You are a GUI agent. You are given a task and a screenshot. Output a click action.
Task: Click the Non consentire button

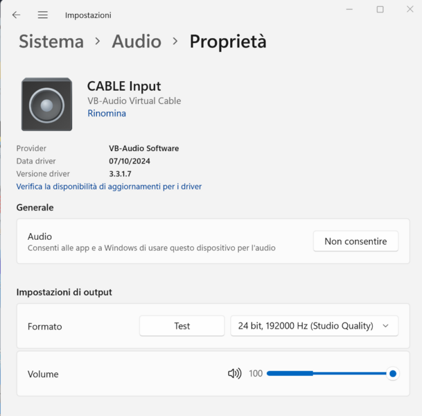click(355, 241)
